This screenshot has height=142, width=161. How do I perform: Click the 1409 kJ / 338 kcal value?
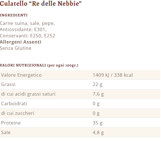tap(113, 75)
